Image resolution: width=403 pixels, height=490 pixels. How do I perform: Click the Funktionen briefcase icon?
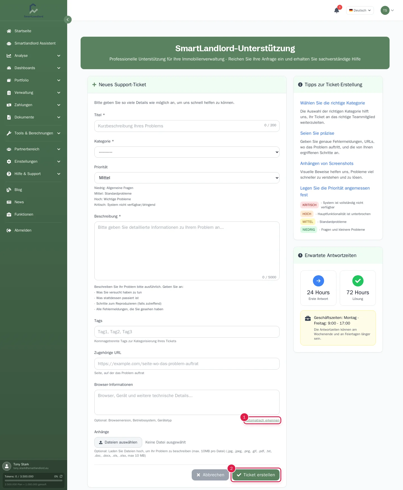pyautogui.click(x=9, y=214)
